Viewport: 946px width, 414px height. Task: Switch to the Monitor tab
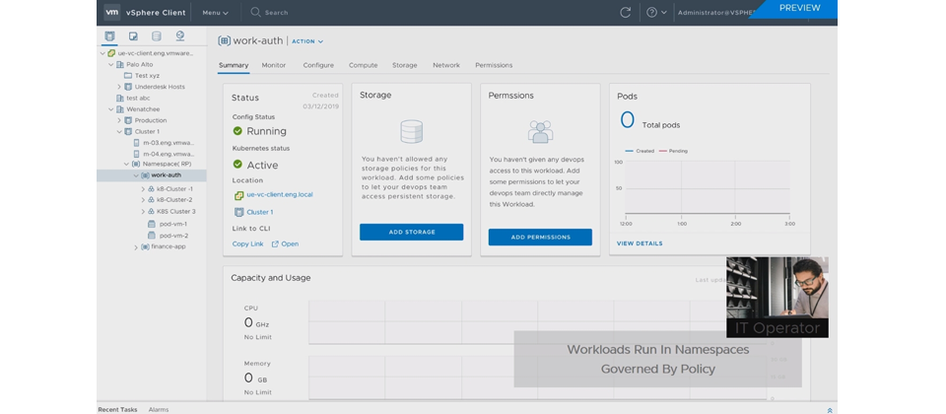(274, 65)
